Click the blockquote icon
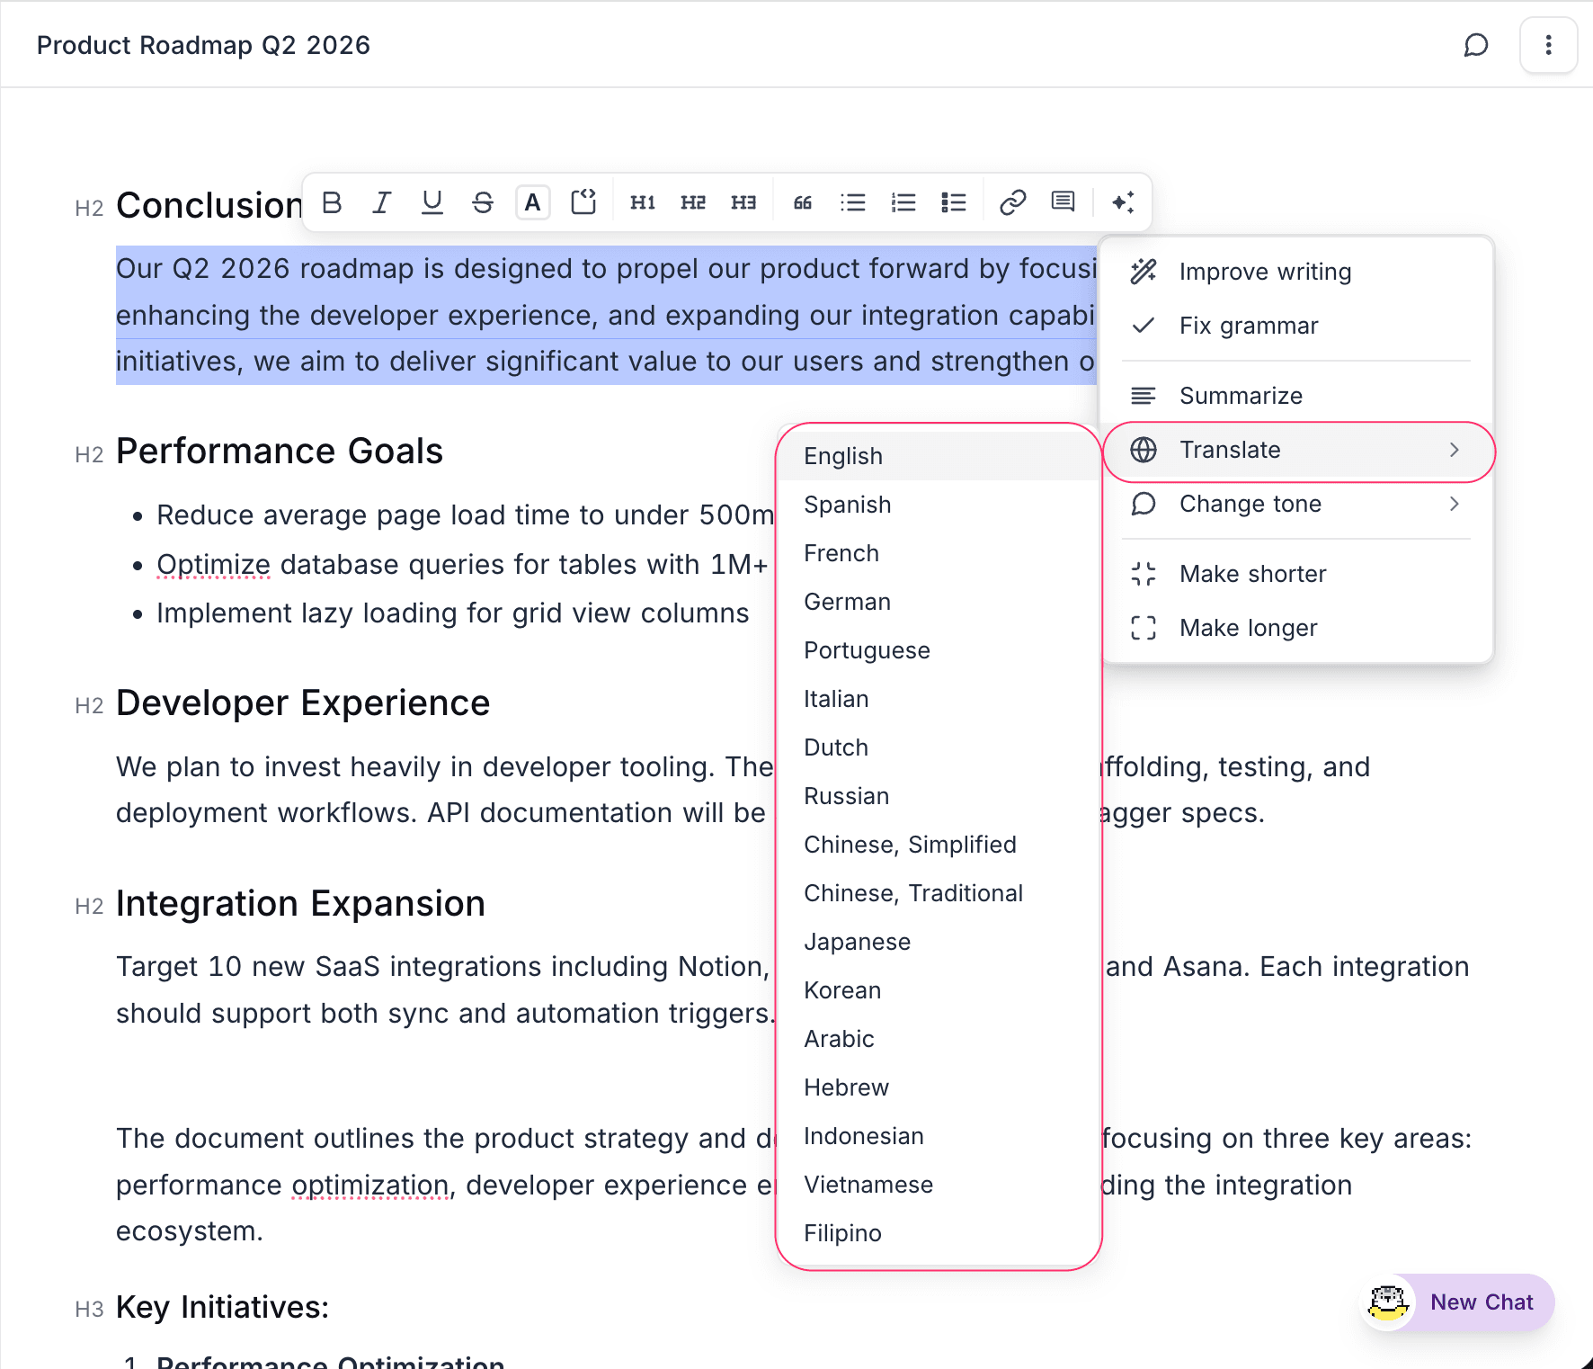This screenshot has height=1369, width=1593. point(803,202)
